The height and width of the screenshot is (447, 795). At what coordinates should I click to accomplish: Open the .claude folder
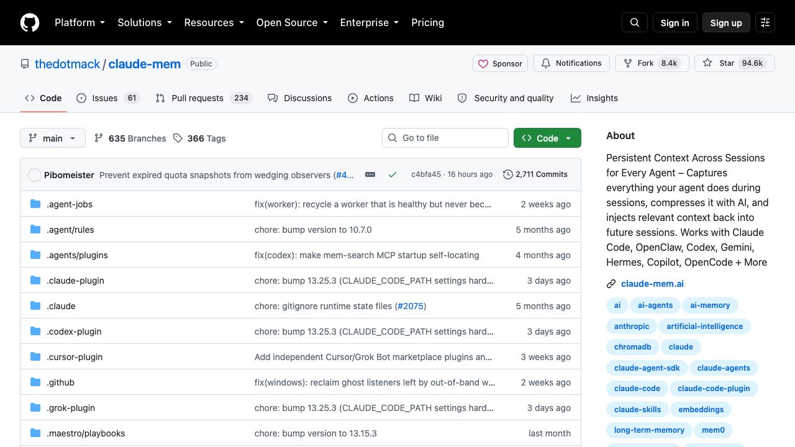click(x=61, y=306)
